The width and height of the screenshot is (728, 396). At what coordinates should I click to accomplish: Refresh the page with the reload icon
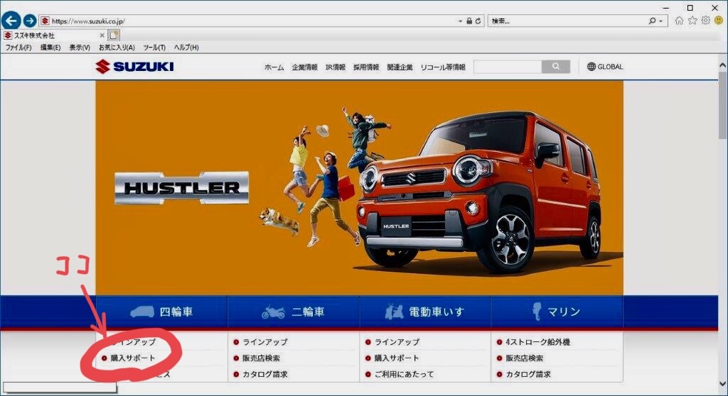[x=478, y=21]
